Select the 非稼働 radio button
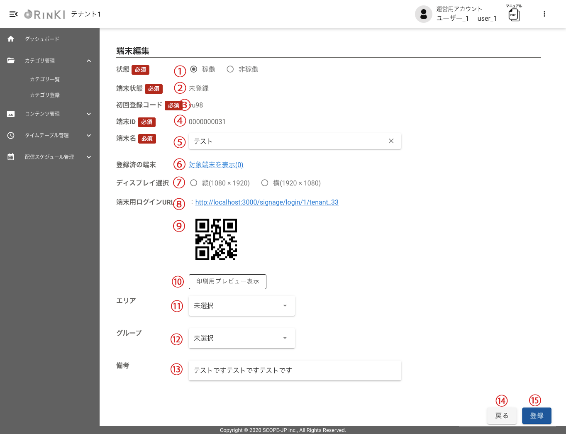Screen dimensions: 566x434 (x=230, y=69)
